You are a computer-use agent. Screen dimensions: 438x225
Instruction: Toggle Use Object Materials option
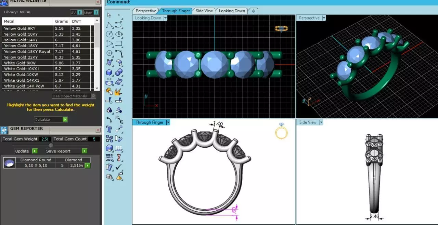(x=74, y=96)
